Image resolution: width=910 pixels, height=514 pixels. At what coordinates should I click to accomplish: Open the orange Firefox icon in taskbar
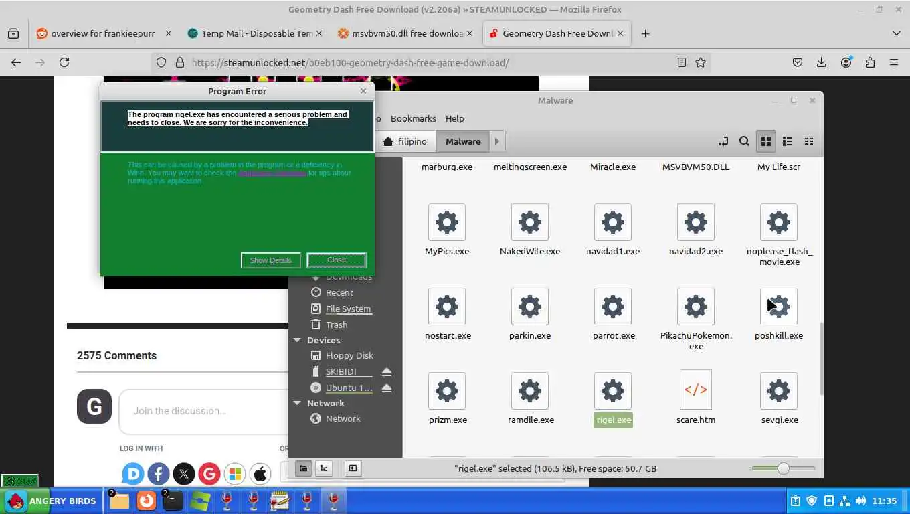(x=146, y=501)
